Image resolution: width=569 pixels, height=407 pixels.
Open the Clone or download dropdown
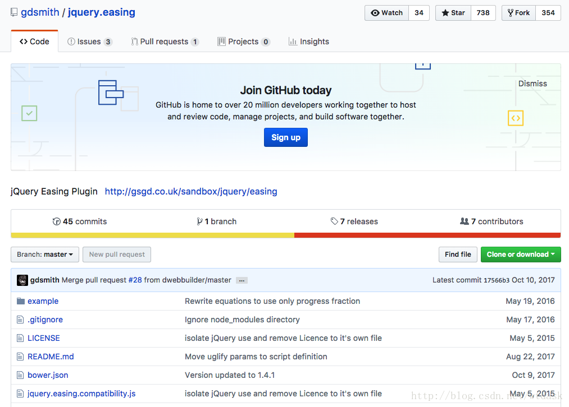521,255
